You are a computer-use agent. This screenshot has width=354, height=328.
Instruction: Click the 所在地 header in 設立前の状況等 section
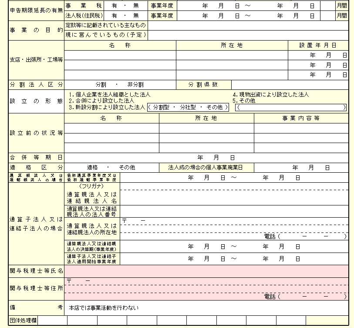(206, 118)
